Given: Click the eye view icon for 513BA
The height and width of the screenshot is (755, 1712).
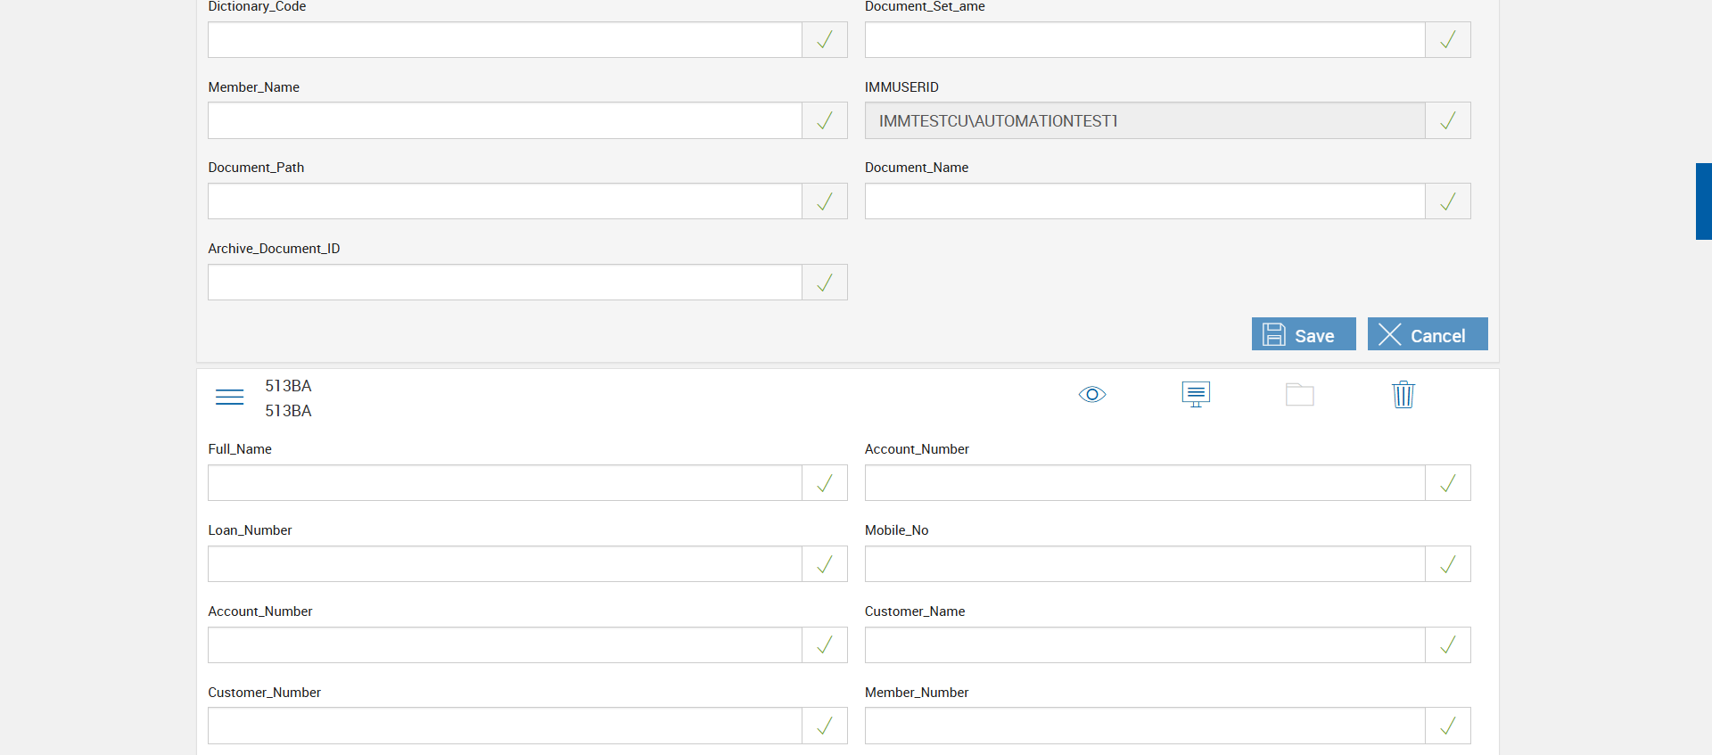Looking at the screenshot, I should click(1091, 394).
